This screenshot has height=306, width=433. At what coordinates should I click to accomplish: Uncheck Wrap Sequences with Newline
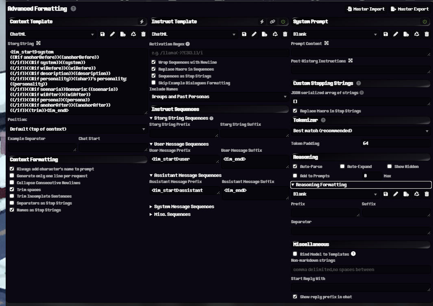pyautogui.click(x=154, y=62)
